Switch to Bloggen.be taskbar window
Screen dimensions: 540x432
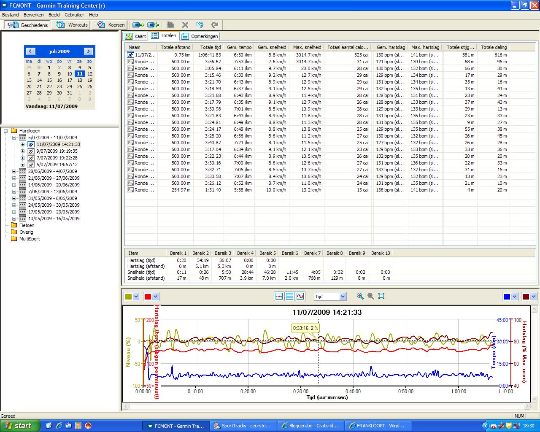(311, 426)
